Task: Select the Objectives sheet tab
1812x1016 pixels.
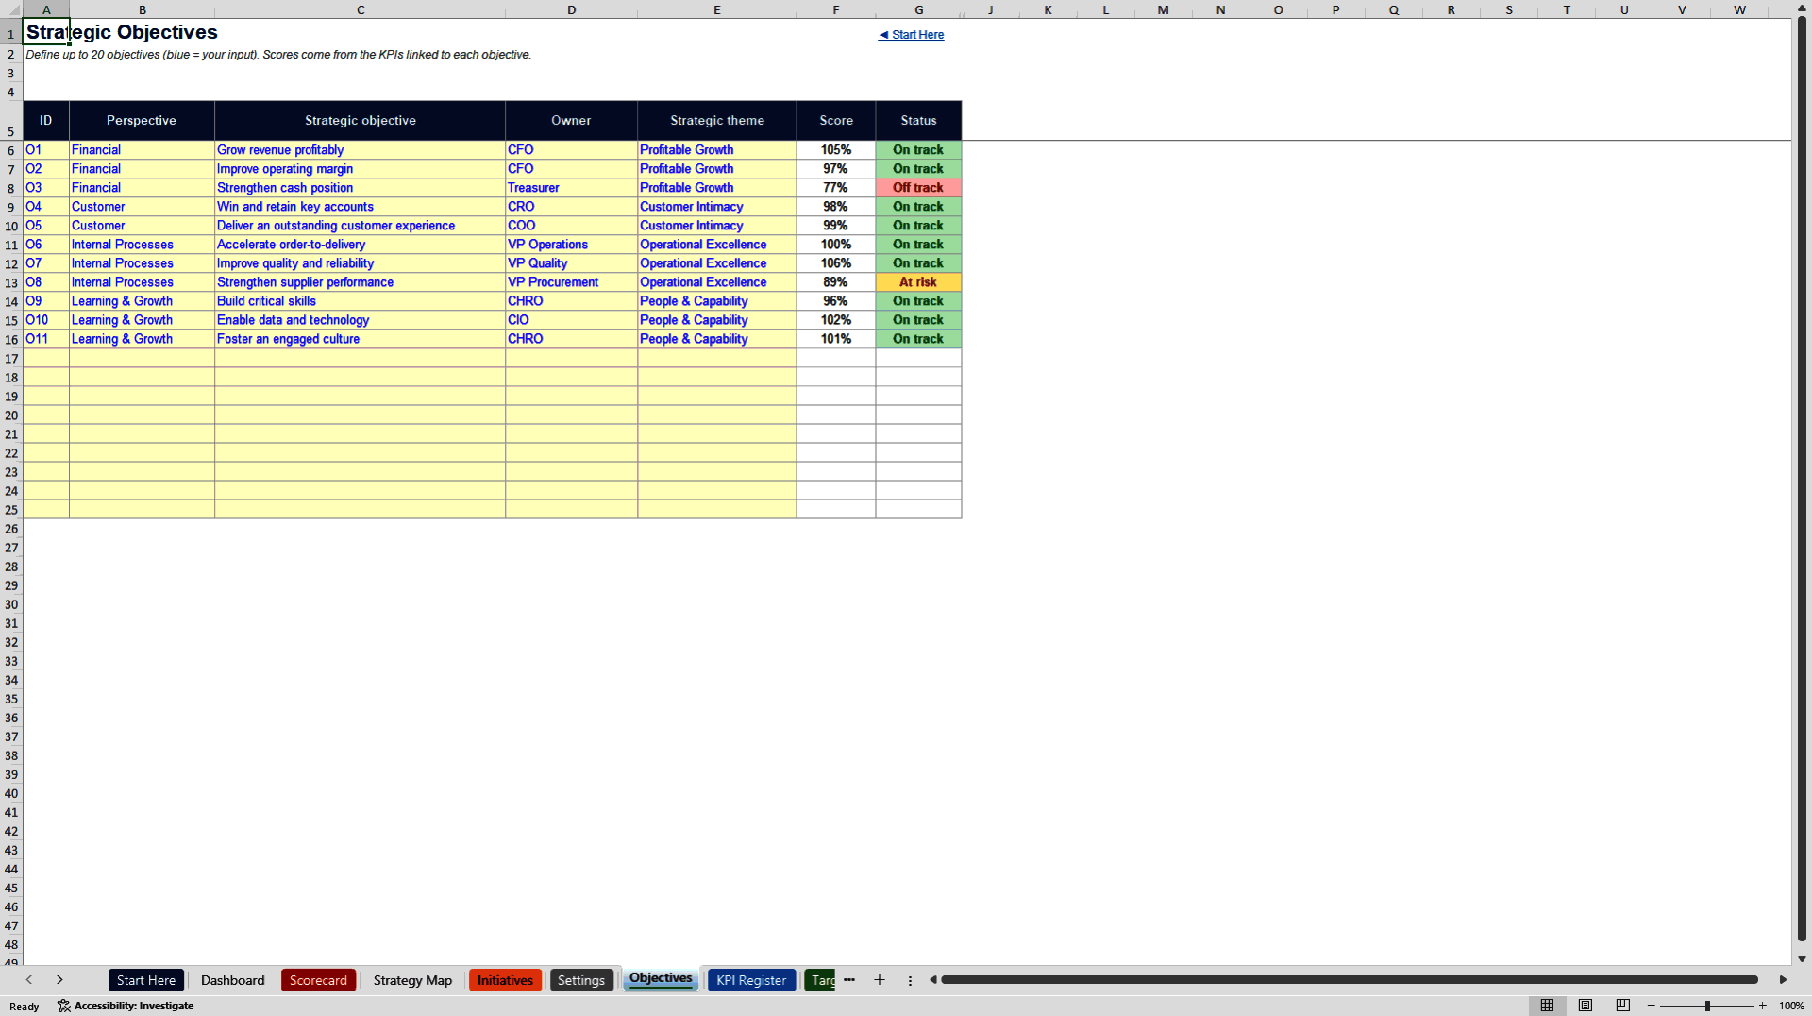Action: pyautogui.click(x=661, y=979)
